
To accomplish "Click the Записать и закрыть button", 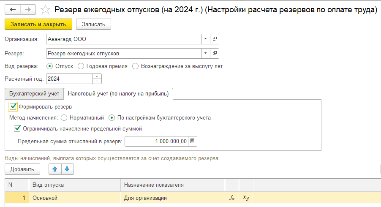I will point(38,25).
